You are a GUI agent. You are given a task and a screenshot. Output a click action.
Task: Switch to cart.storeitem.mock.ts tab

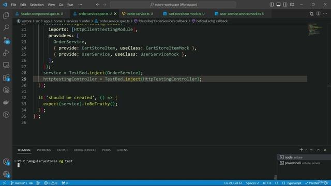(184, 14)
